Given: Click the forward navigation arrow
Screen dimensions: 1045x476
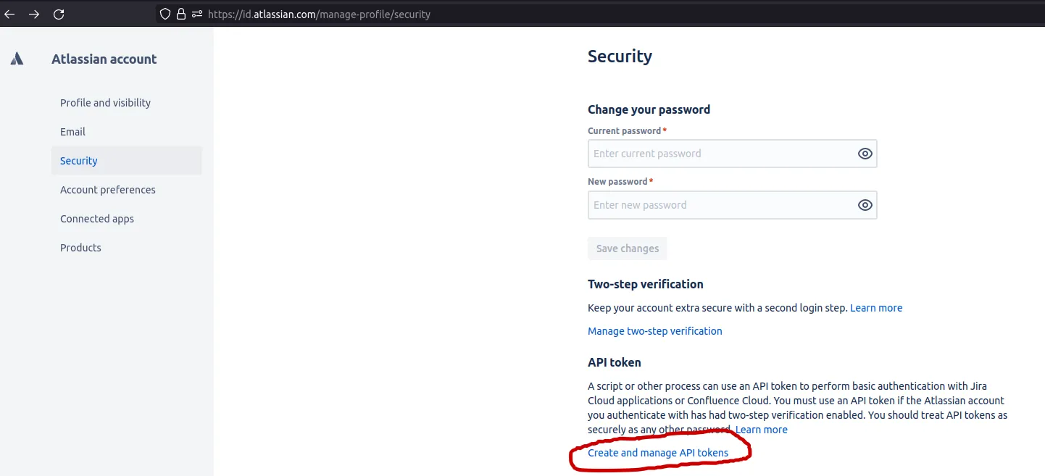Looking at the screenshot, I should [x=33, y=14].
